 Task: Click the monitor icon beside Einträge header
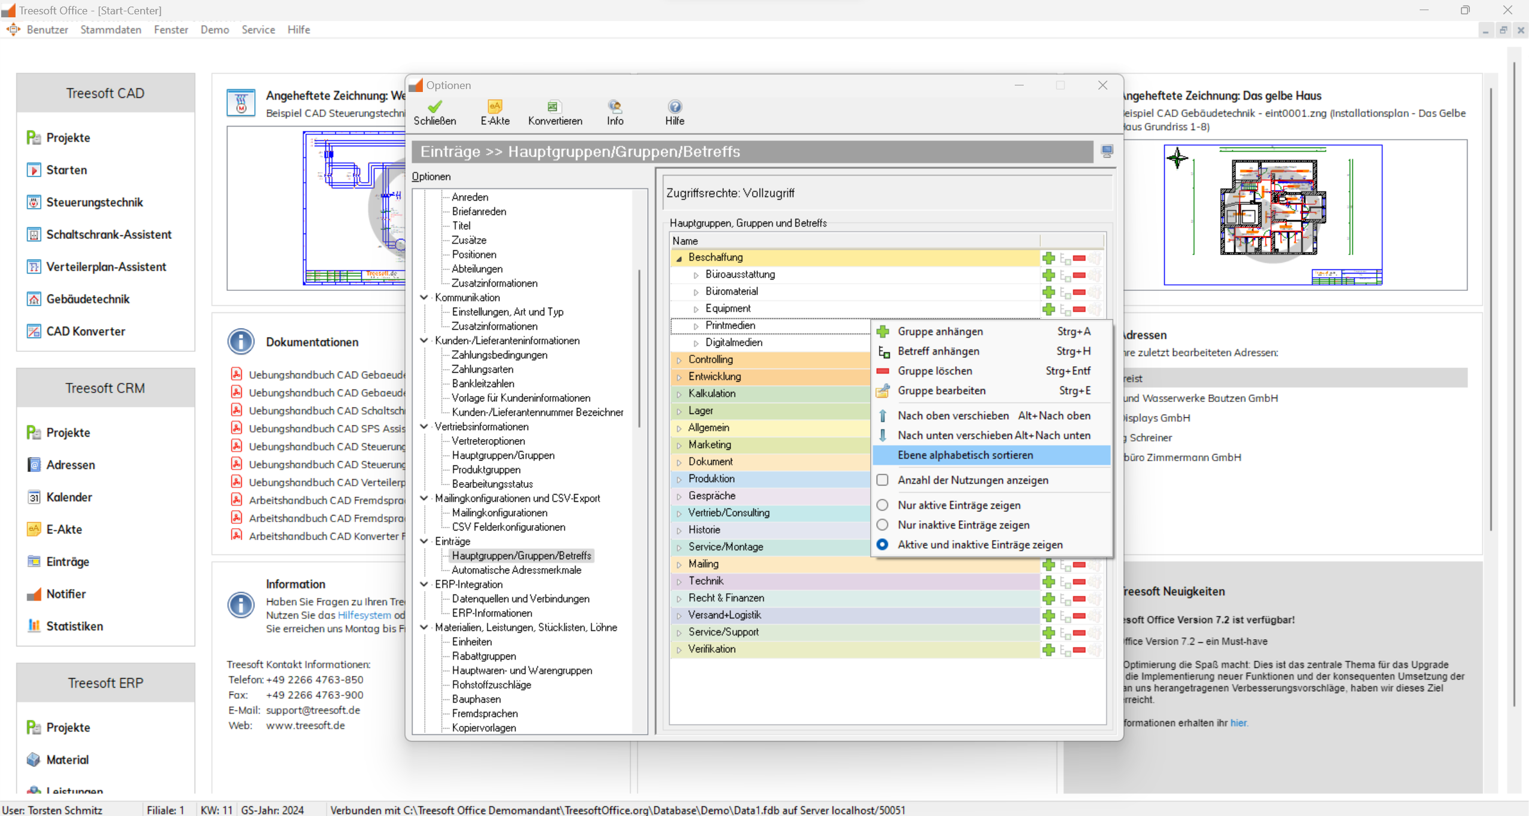1107,151
